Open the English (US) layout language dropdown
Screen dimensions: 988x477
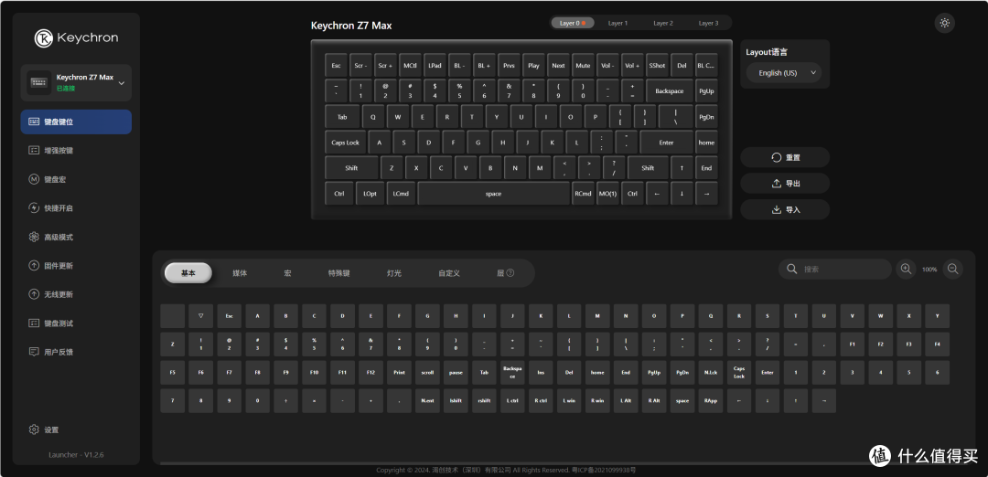784,73
